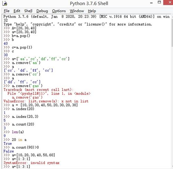Screen dimensions: 173x169
Task: Open the Options menu
Action: pyautogui.click(x=59, y=11)
